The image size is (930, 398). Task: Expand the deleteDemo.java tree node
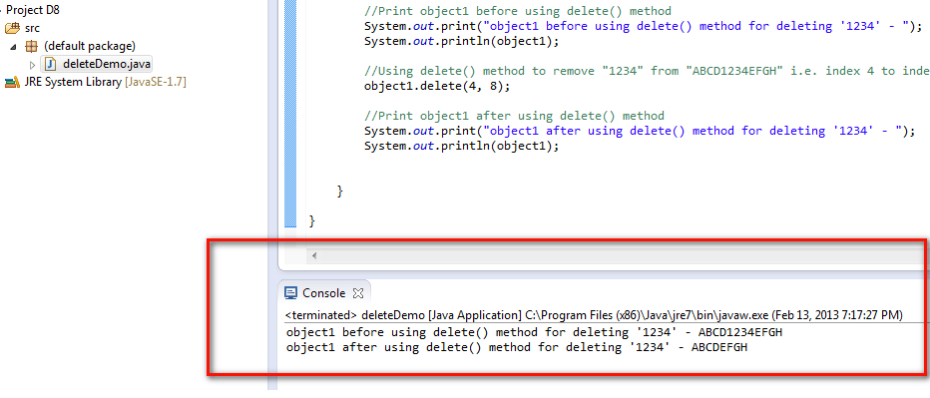(33, 64)
